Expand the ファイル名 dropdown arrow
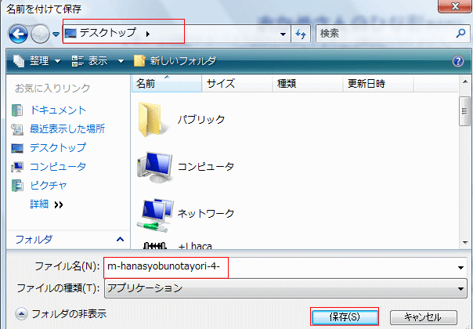The height and width of the screenshot is (329, 473). (x=460, y=267)
